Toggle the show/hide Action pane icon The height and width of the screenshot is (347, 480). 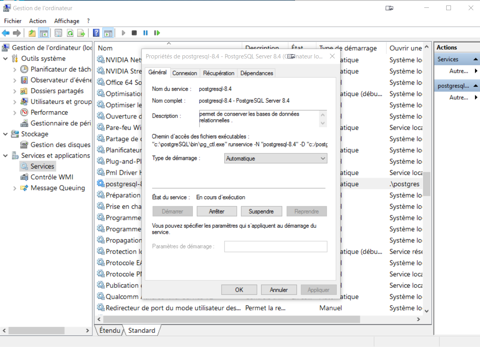[108, 33]
